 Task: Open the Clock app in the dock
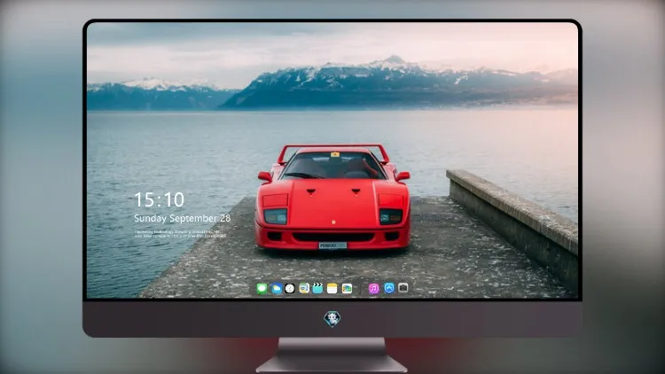(290, 288)
